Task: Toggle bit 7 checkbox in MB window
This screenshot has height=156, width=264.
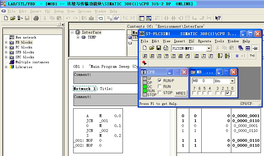Action: 194,93
